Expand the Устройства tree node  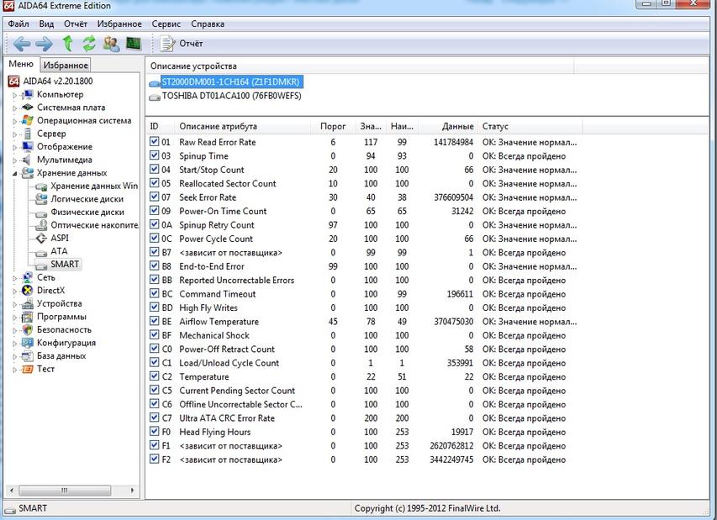14,304
